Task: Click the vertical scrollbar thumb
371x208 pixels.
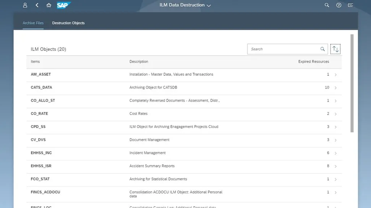Action: (352, 83)
